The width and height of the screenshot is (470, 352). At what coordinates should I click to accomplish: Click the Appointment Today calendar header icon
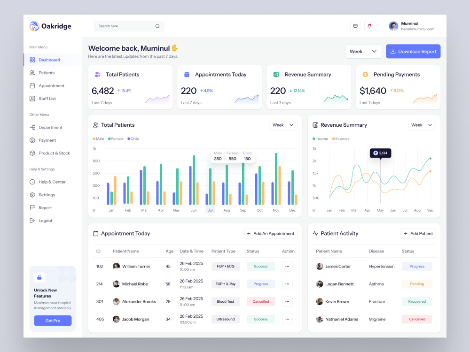tap(95, 233)
